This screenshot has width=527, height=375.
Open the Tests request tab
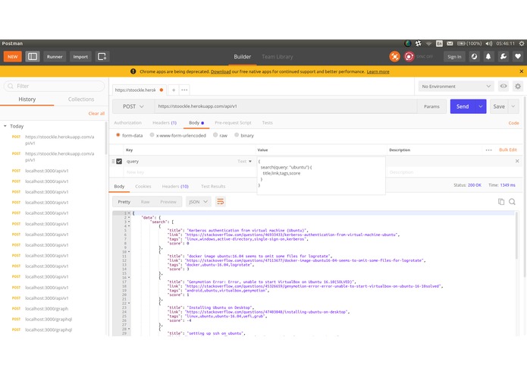pos(267,123)
